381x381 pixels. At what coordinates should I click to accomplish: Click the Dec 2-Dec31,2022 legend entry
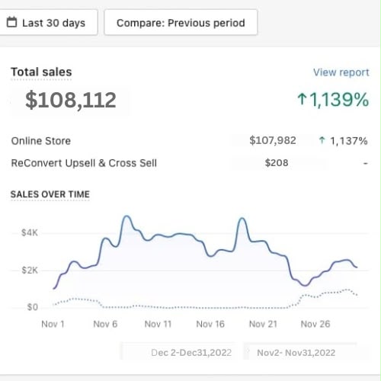pos(191,353)
